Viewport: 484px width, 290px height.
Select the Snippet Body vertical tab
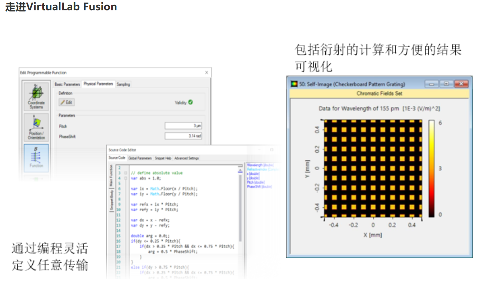click(x=111, y=200)
